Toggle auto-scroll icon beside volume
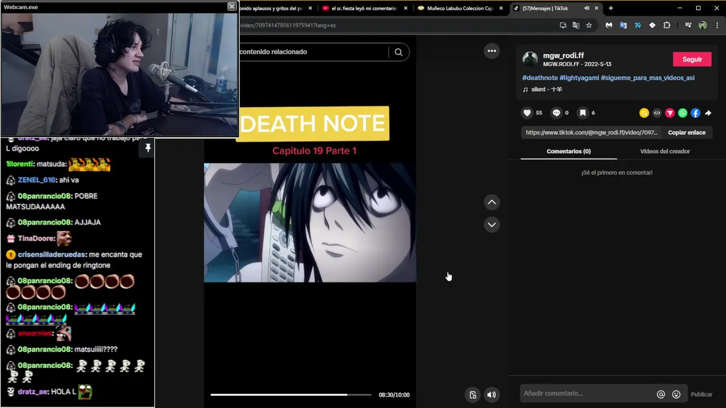Screen dimensions: 726x408 473,395
